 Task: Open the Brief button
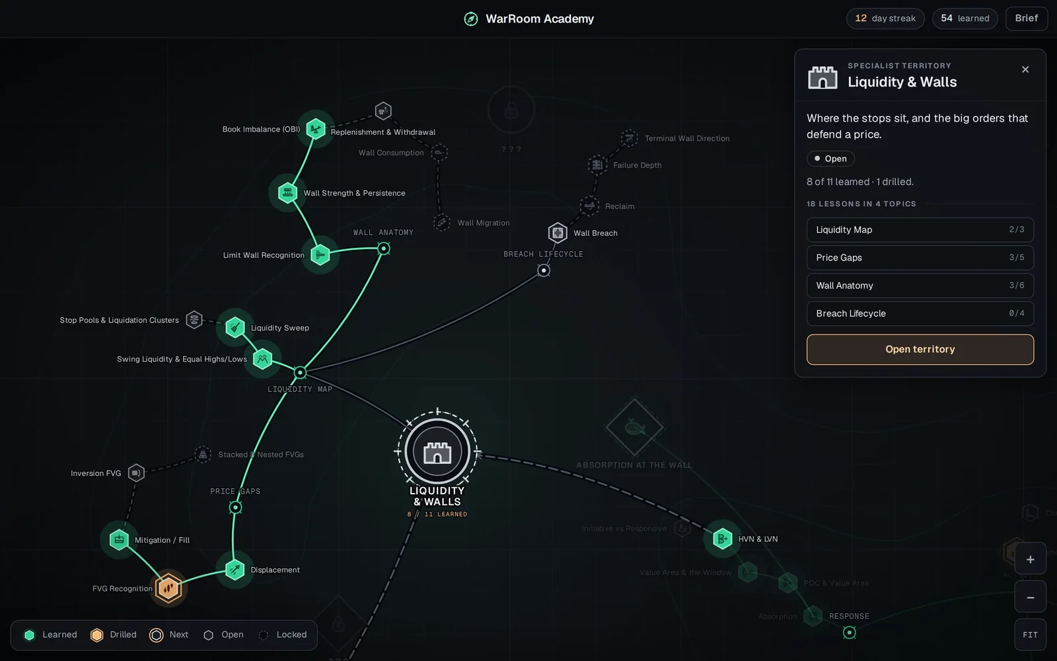[x=1027, y=19]
